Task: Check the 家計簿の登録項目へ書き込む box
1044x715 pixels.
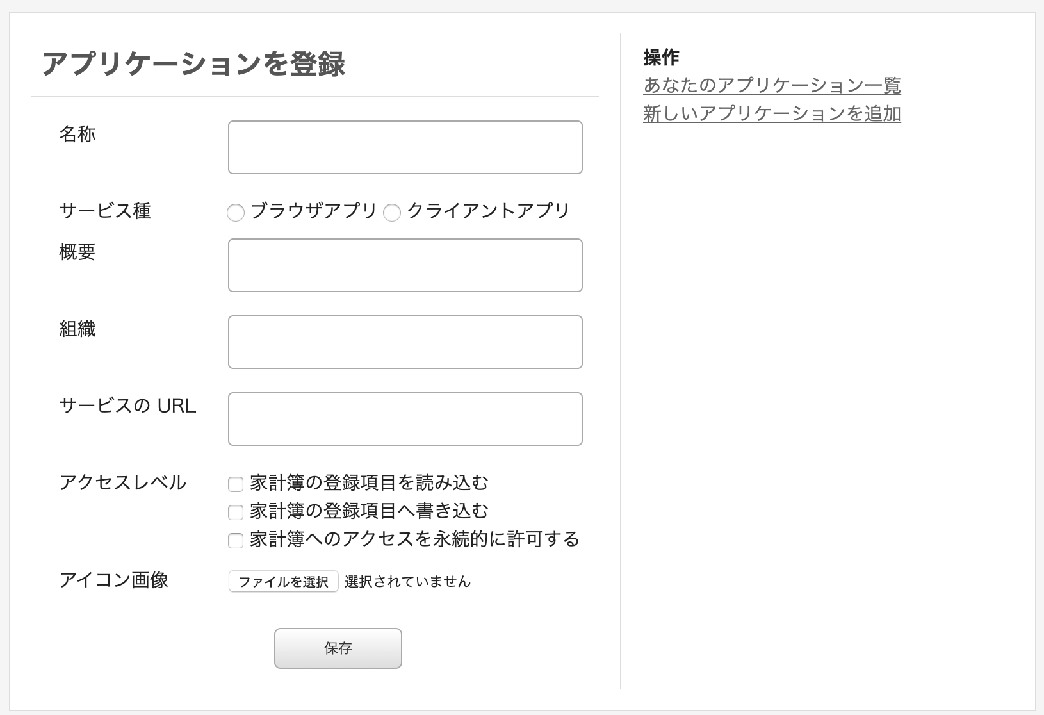Action: tap(236, 513)
